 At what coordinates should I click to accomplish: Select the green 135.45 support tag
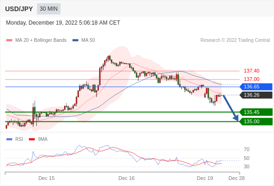(256, 112)
